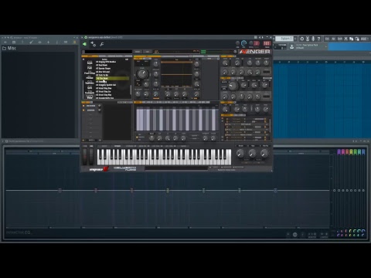Toggle the Ctrl modifier button
Screen dimensions: 371x278
click(x=327, y=39)
